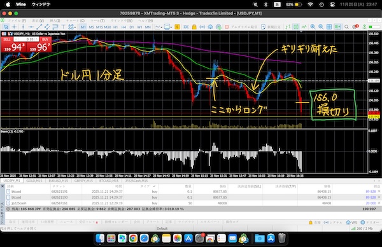The image size is (382, 247).
Task: Close the jp225cash position with X
Action: coord(379,203)
